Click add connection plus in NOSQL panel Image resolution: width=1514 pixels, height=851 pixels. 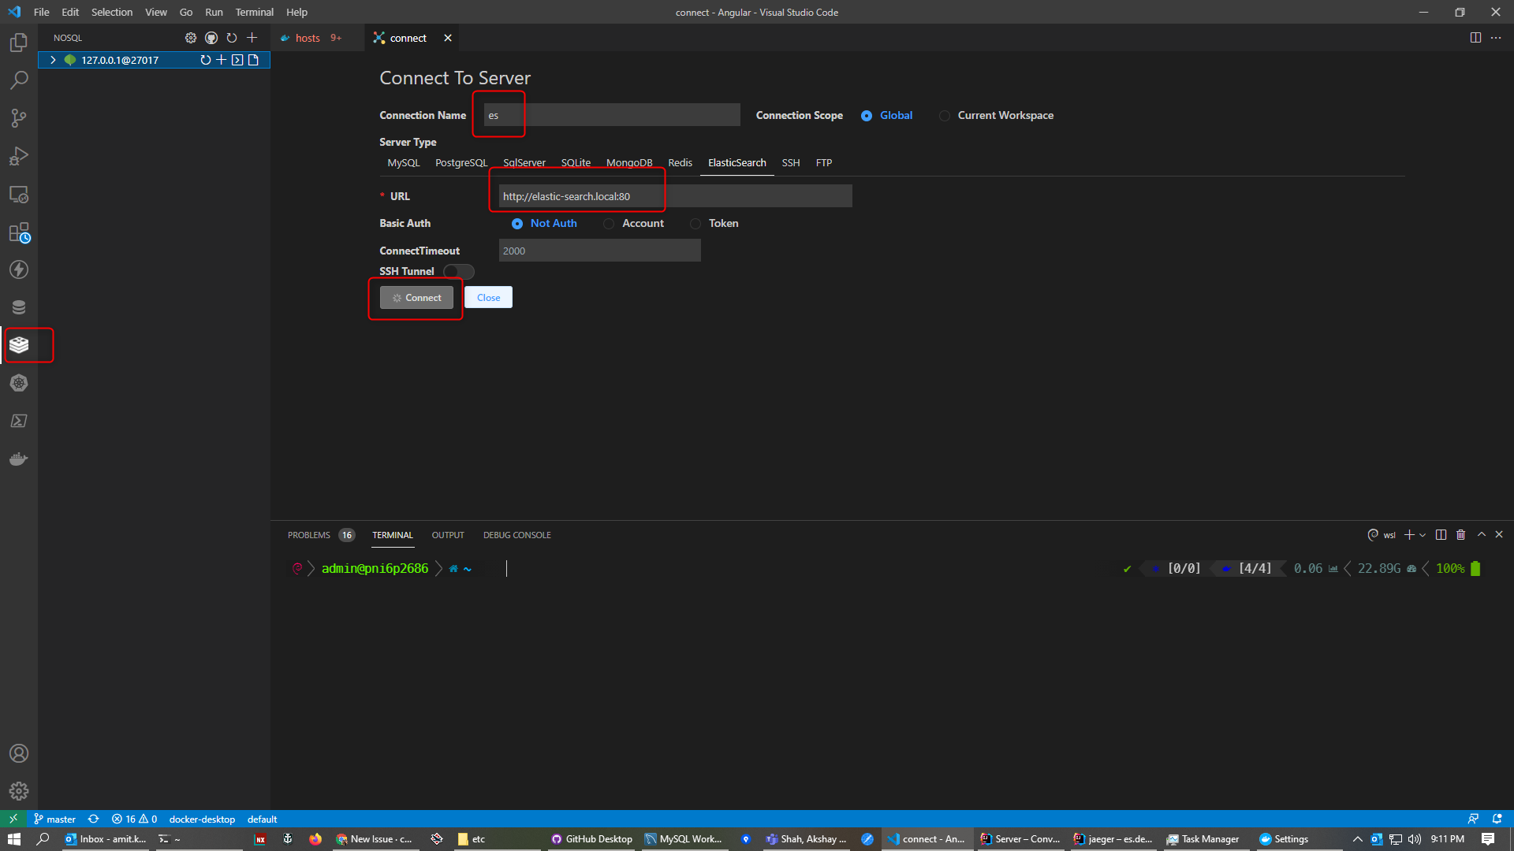(x=252, y=38)
